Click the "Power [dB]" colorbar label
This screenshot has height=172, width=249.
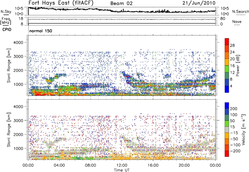click(x=237, y=66)
